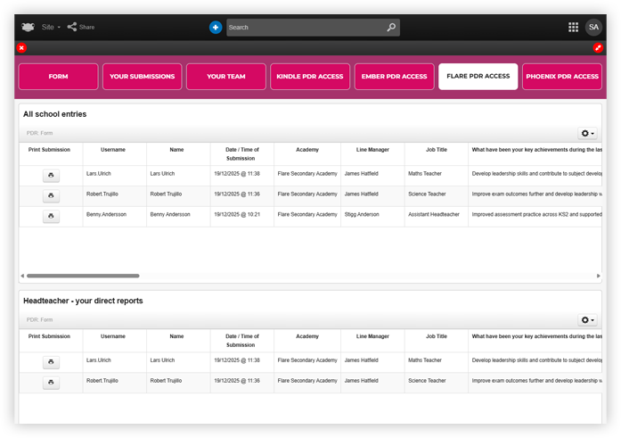The width and height of the screenshot is (621, 438).
Task: Open the Your Team tab
Action: (225, 77)
